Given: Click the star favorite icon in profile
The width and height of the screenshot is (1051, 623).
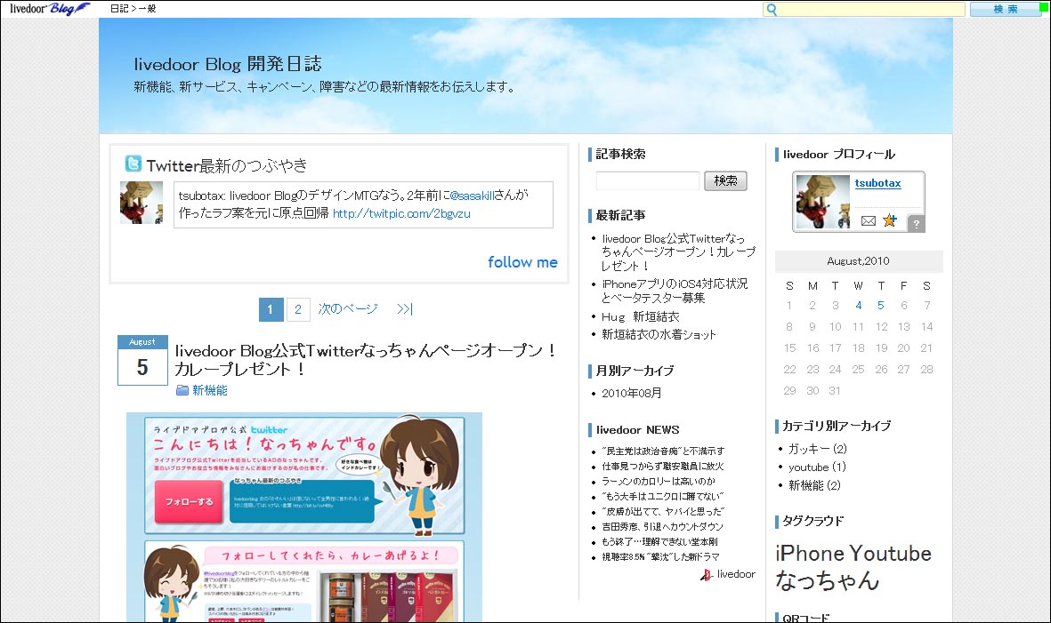Looking at the screenshot, I should tap(889, 220).
